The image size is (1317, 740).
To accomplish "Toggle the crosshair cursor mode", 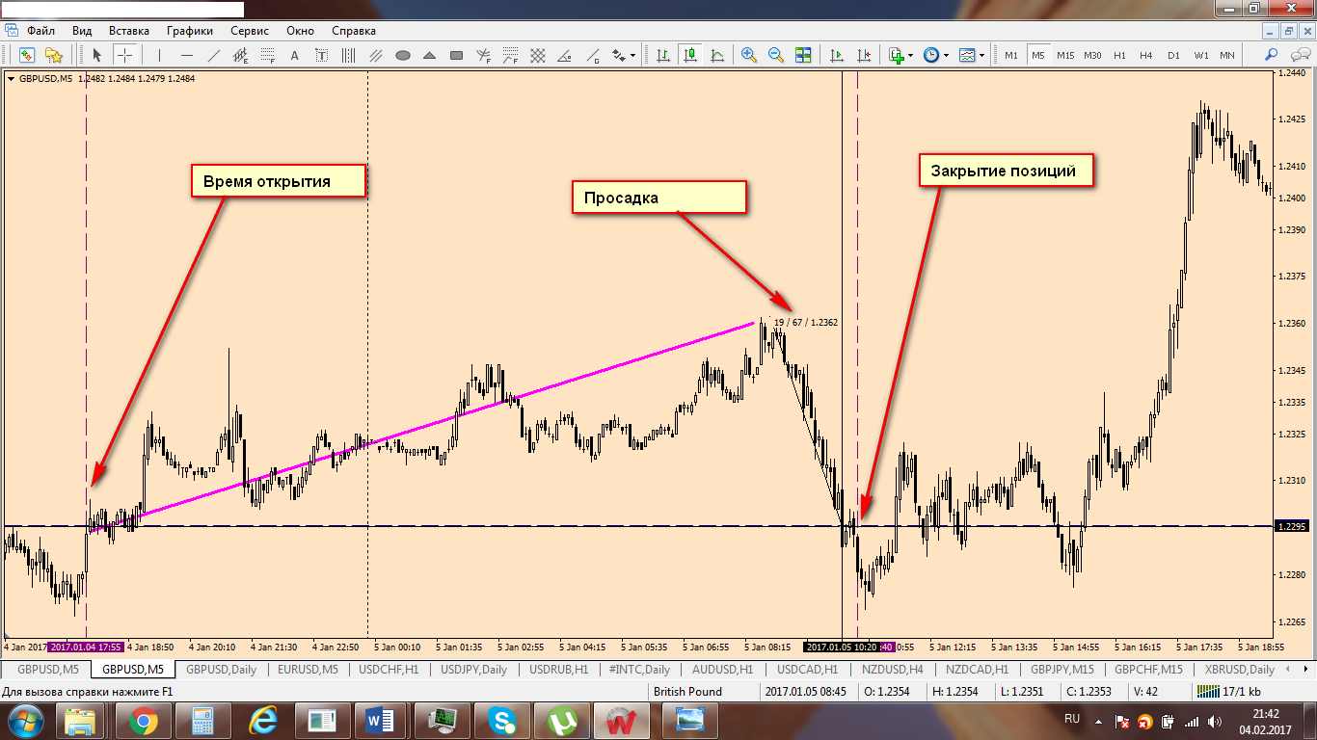I will click(x=124, y=55).
